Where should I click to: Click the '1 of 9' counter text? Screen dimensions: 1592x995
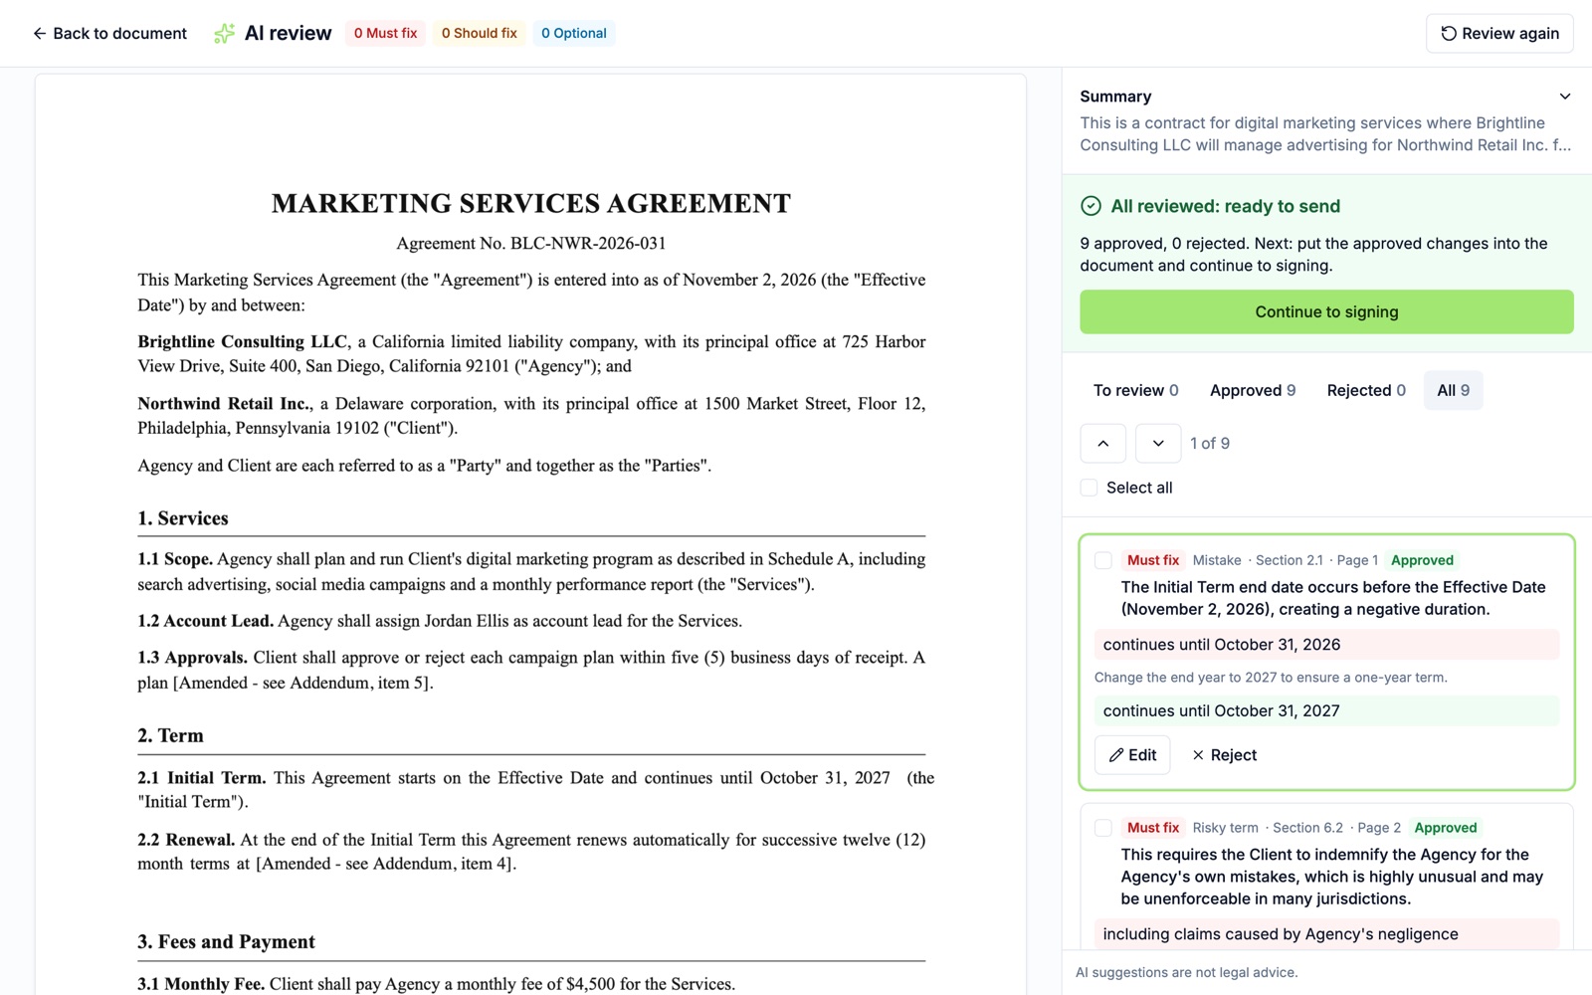1210,444
